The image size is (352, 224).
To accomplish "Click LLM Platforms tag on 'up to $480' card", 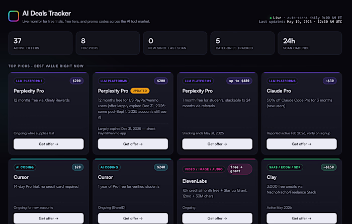I will [x=198, y=81].
